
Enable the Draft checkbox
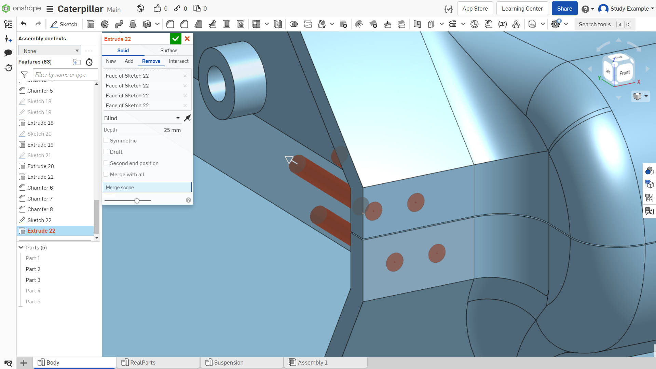(x=106, y=152)
